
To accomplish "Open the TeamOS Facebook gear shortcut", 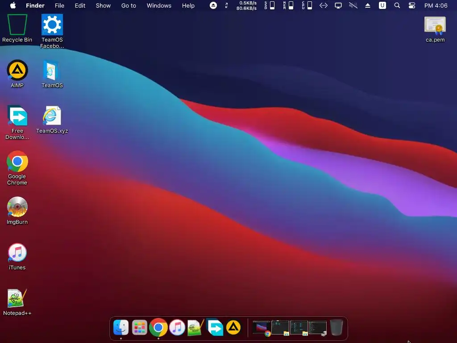I will tap(52, 31).
